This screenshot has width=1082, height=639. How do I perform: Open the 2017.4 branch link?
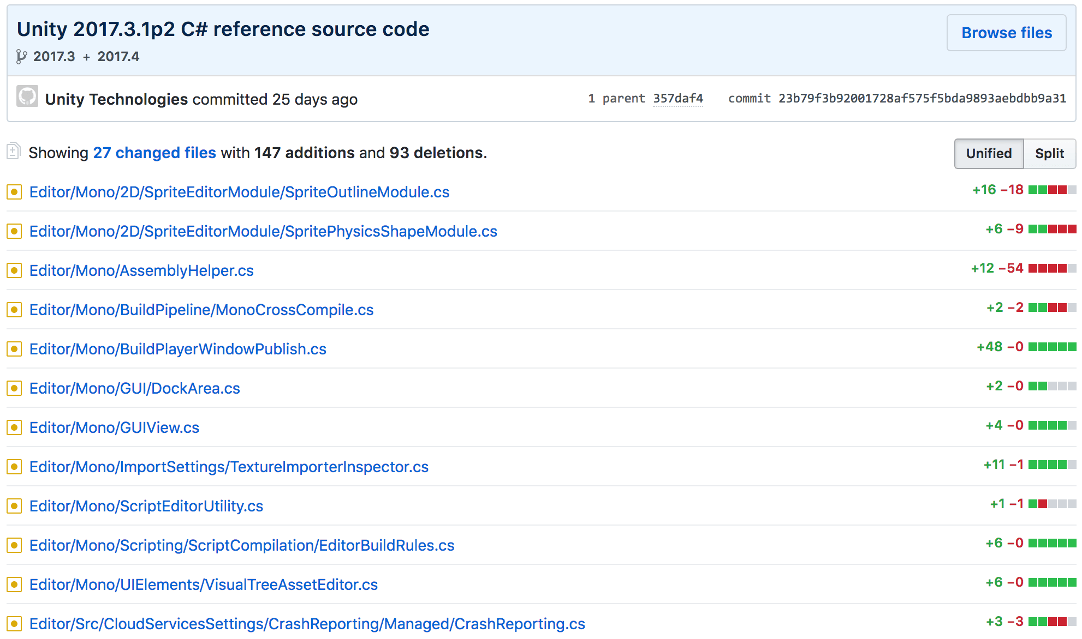pos(118,57)
